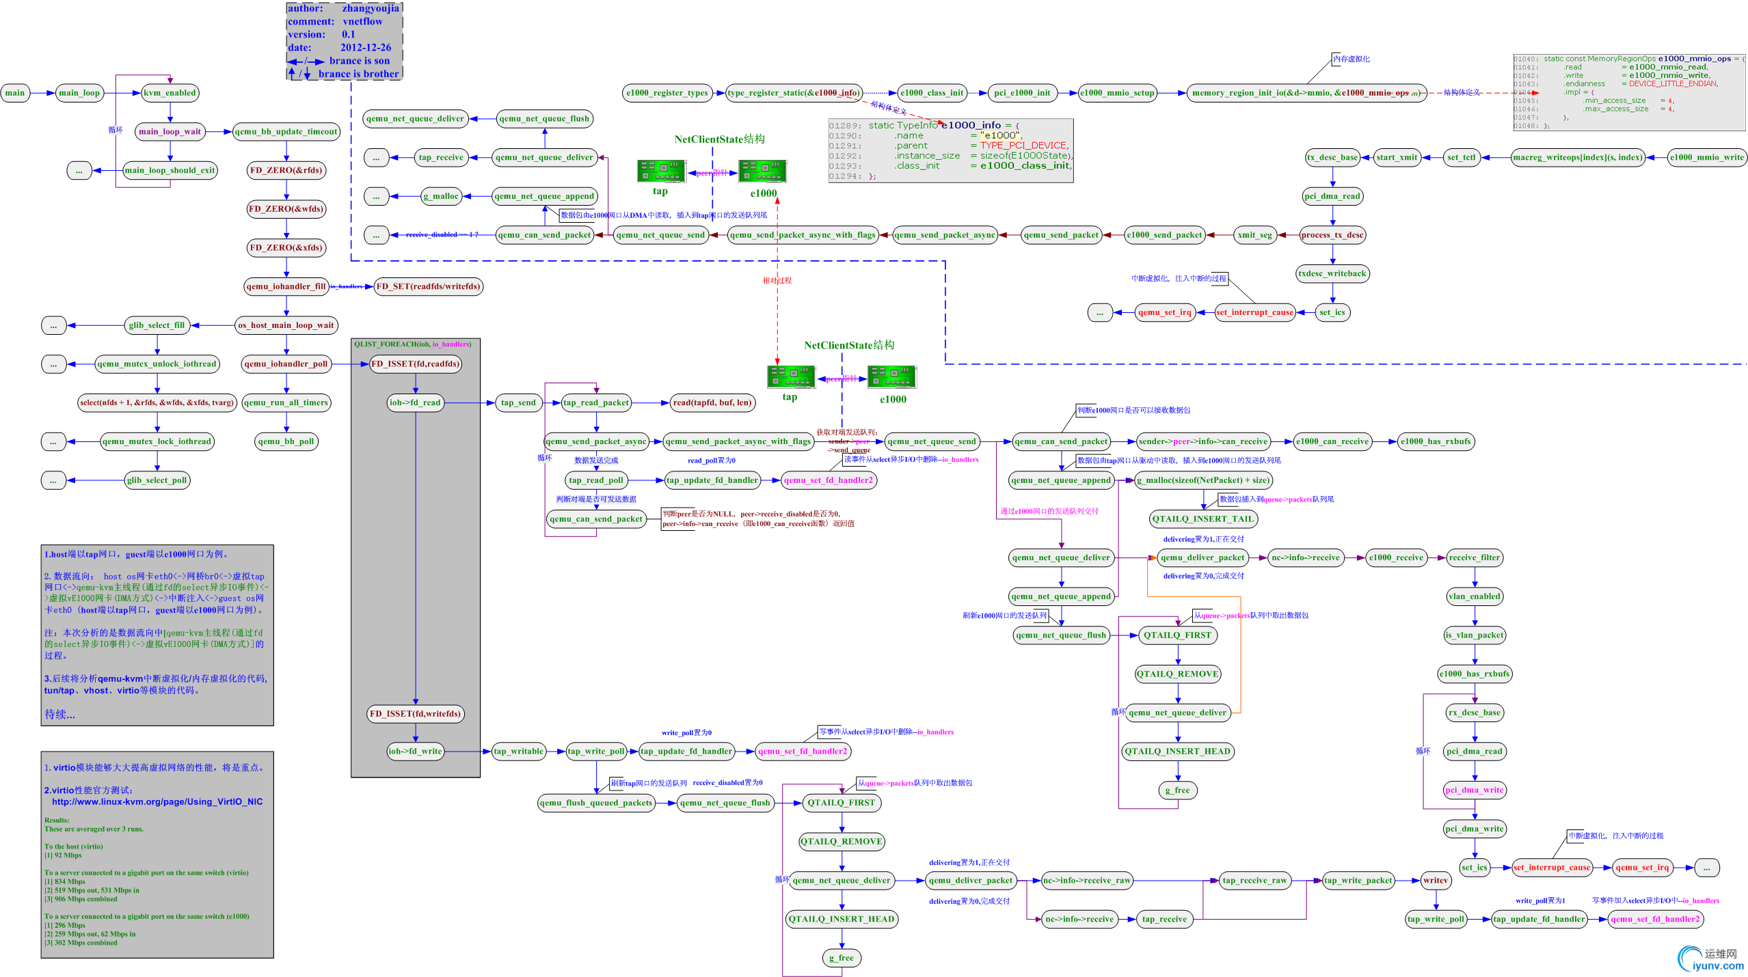Select the kvm_enabled node
The width and height of the screenshot is (1748, 977).
[x=170, y=93]
